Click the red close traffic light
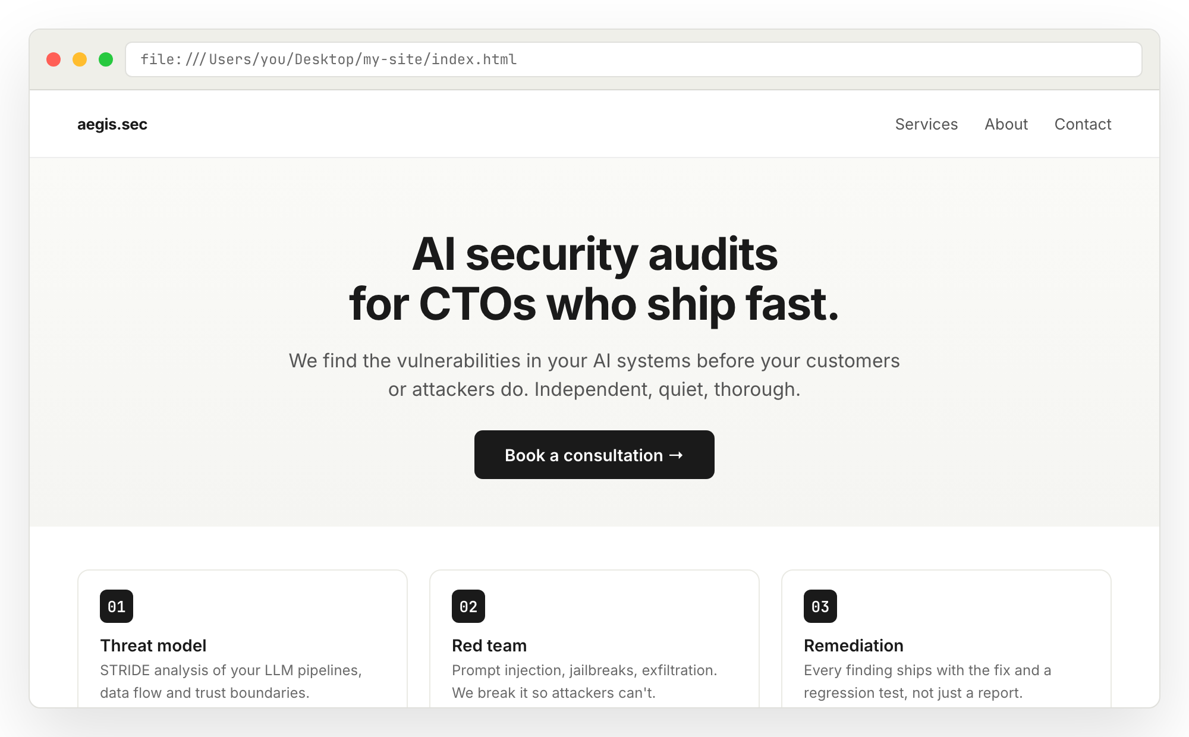This screenshot has height=737, width=1189. [54, 59]
